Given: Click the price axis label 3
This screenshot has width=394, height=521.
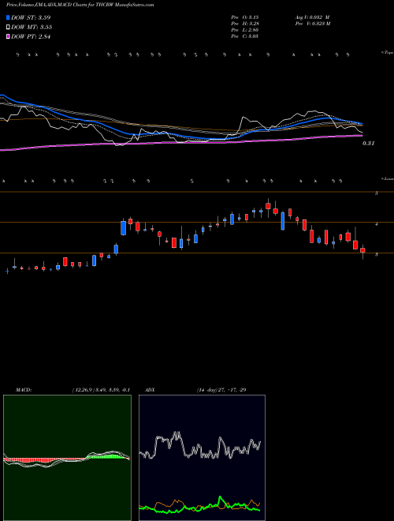Looking at the screenshot, I should click(x=377, y=254).
